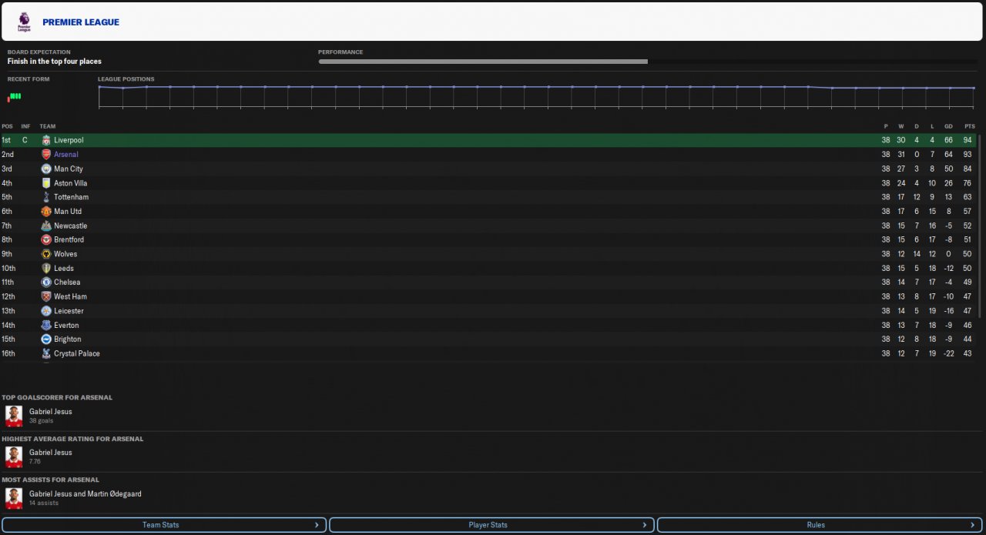This screenshot has height=535, width=986.
Task: Click the Leicester club crest
Action: click(x=46, y=311)
